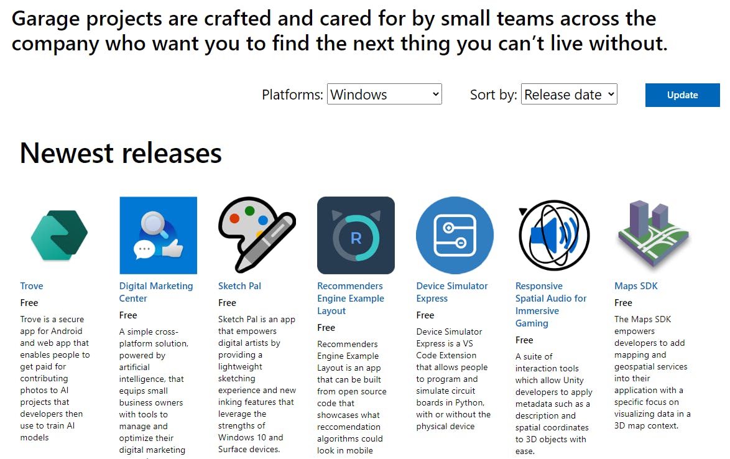Viewport: 730px width, 459px height.
Task: Click the 'A simple cross-platform solution' description
Action: pyautogui.click(x=154, y=393)
